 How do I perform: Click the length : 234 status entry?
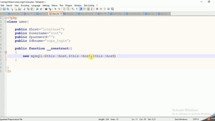point(104,119)
